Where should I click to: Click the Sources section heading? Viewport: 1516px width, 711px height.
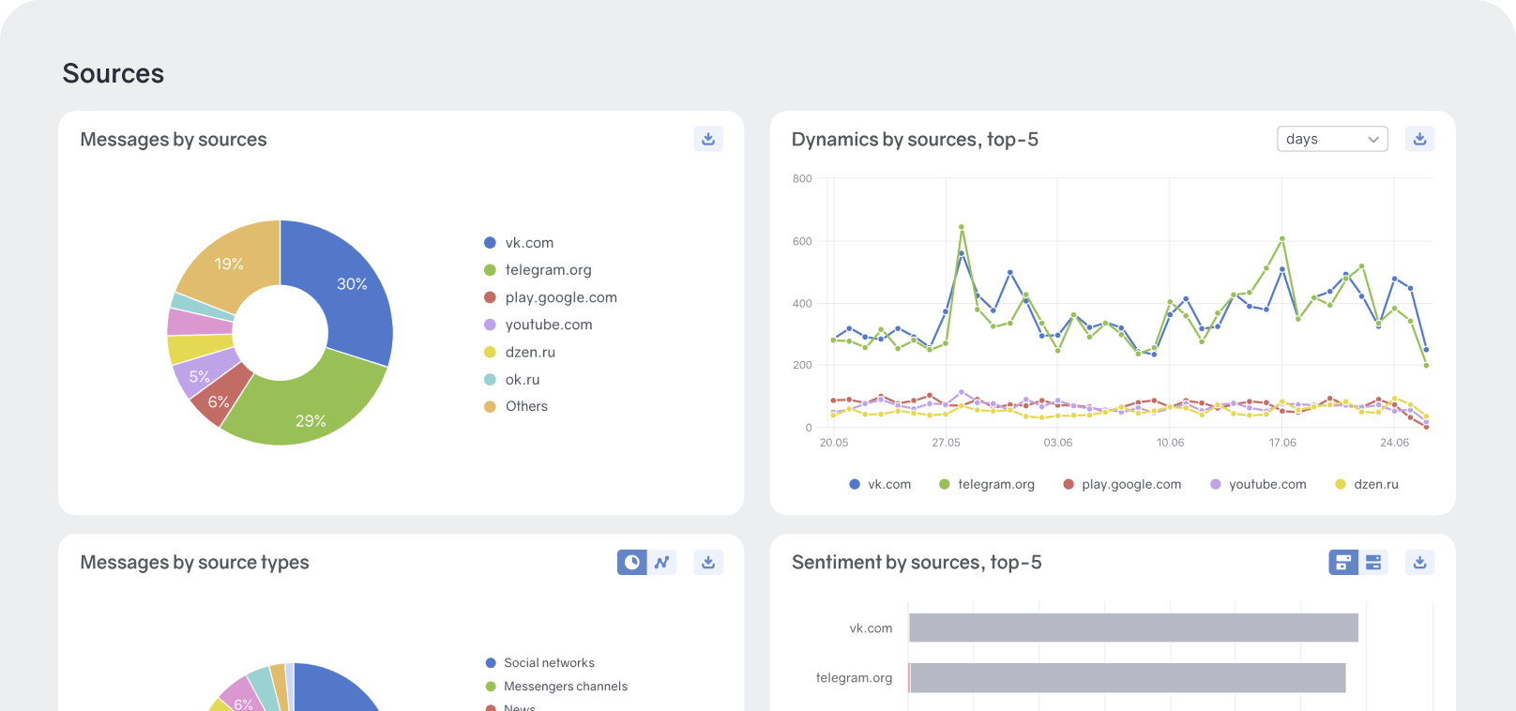114,73
